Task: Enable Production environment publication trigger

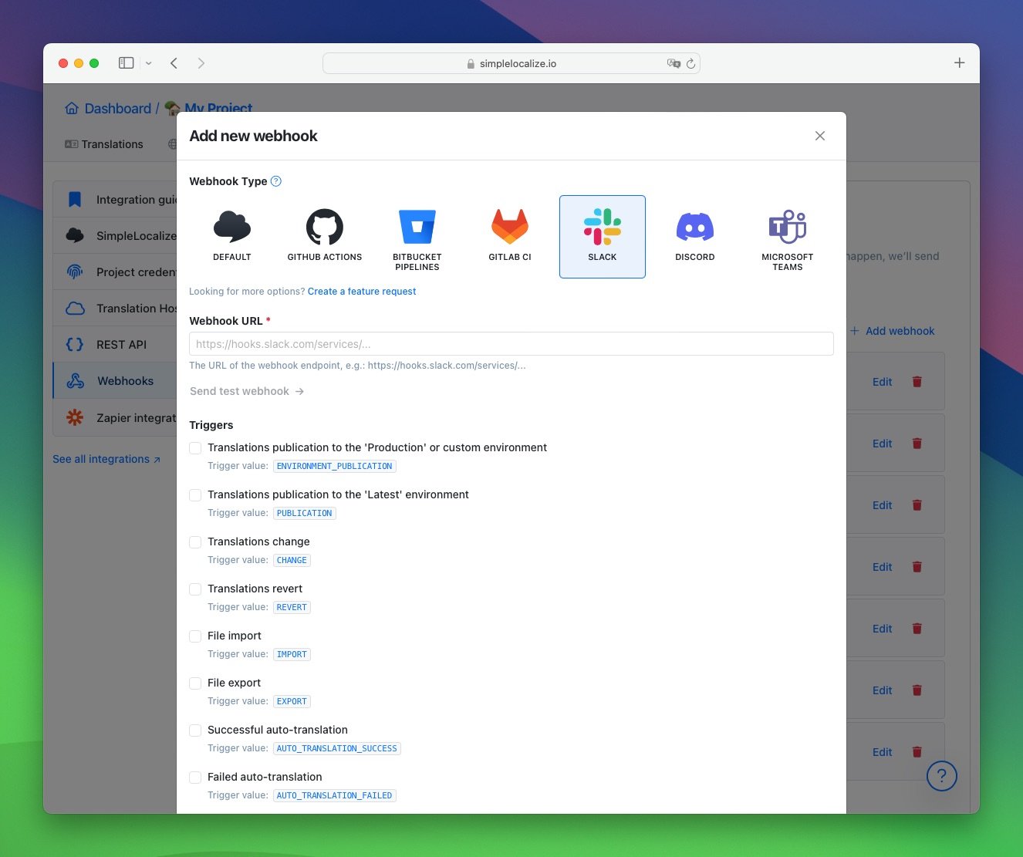Action: pos(196,448)
